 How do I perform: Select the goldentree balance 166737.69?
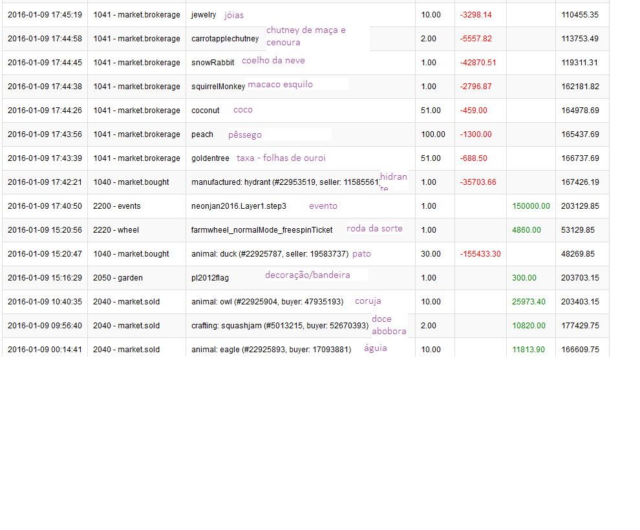580,158
